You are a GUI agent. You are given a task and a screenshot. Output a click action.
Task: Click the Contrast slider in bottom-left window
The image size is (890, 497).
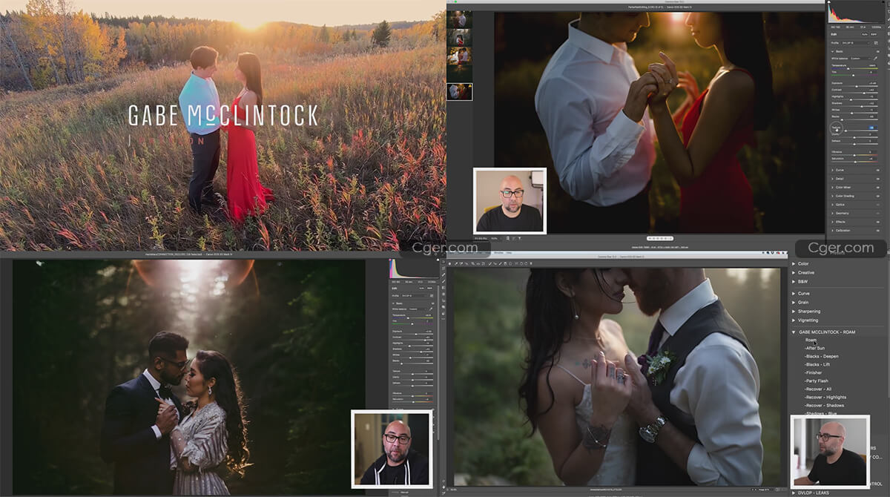click(x=412, y=340)
